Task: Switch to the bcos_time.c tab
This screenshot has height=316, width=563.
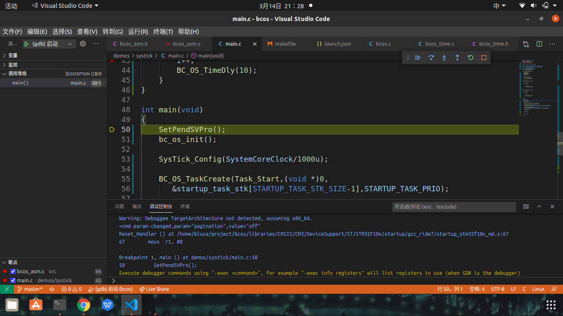Action: coord(439,44)
